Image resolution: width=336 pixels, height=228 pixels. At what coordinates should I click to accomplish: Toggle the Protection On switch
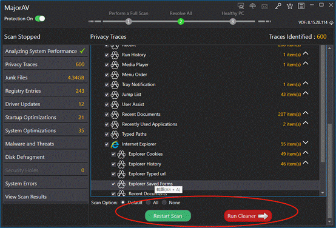40,19
